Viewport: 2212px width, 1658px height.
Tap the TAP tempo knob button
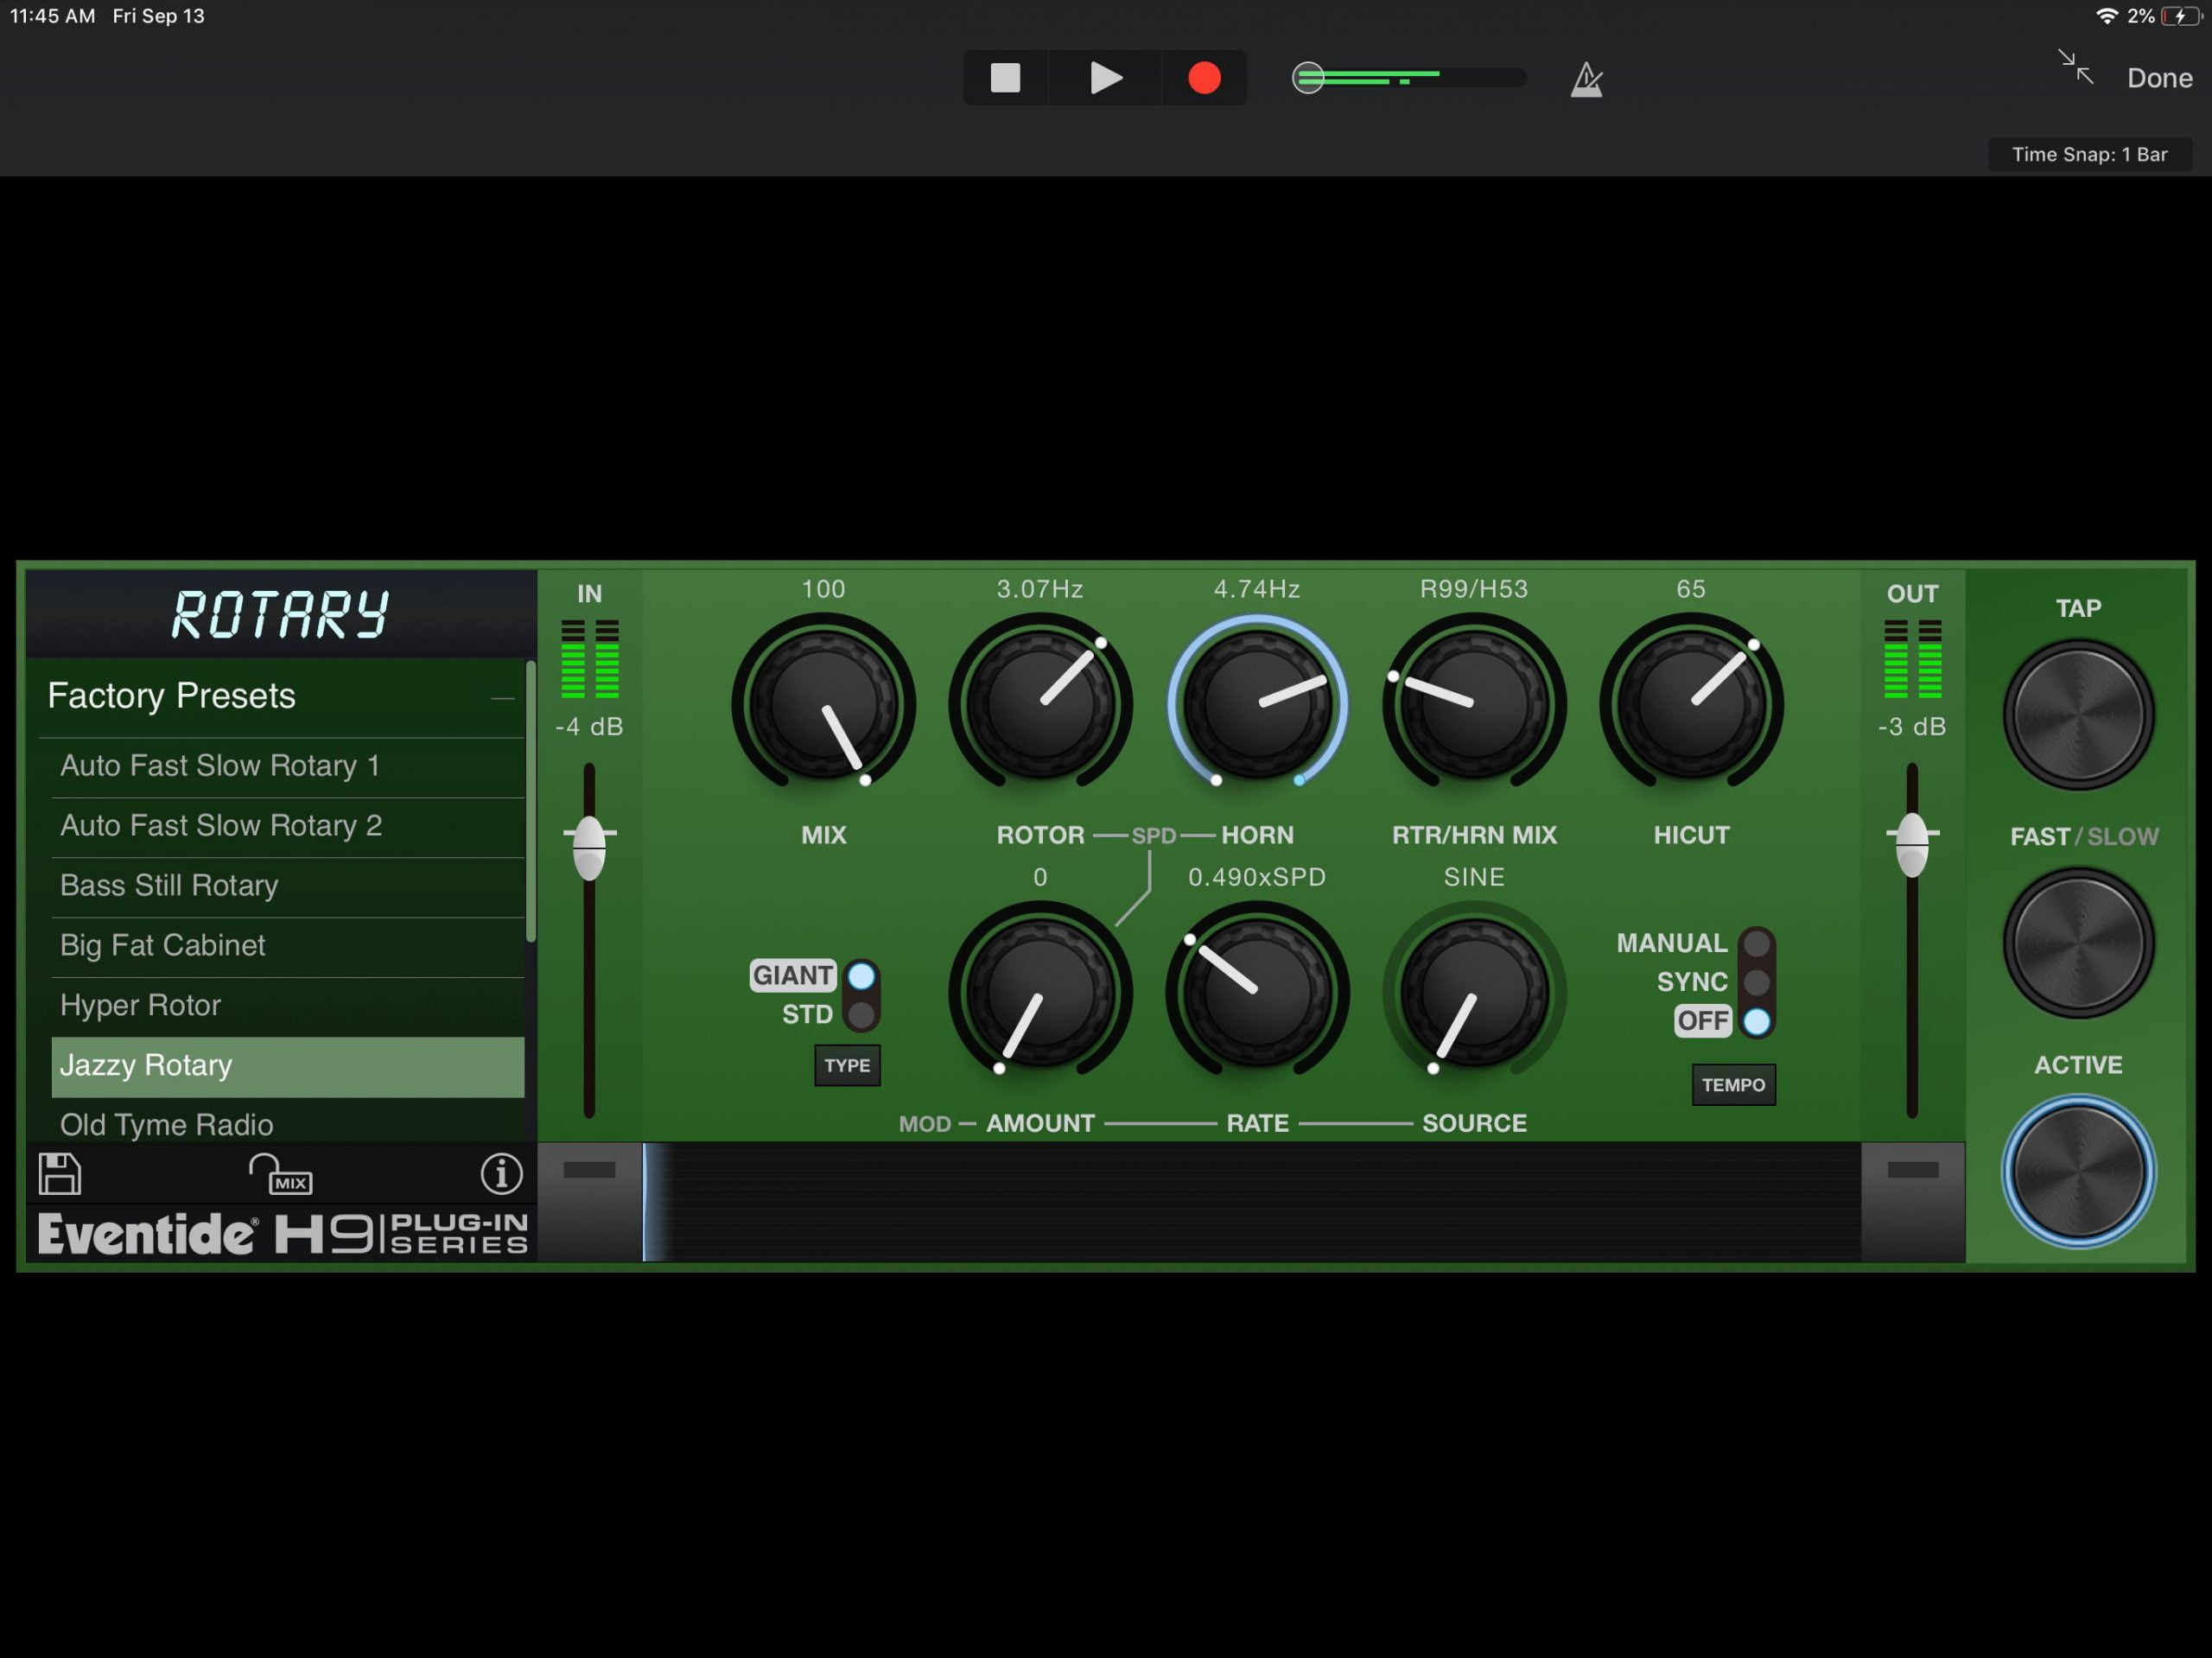coord(2078,715)
